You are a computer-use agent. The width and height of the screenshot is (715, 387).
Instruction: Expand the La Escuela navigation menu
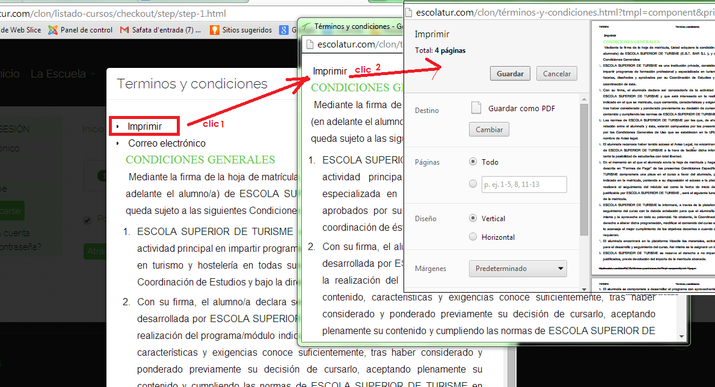63,74
